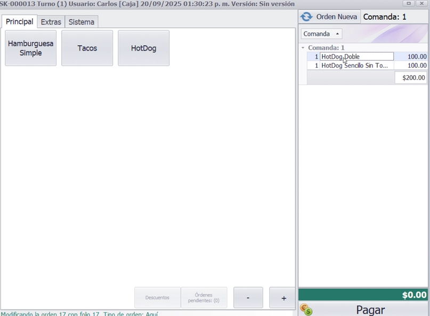This screenshot has width=430, height=316.
Task: Click the refresh icon on Orden Nueva
Action: click(306, 17)
